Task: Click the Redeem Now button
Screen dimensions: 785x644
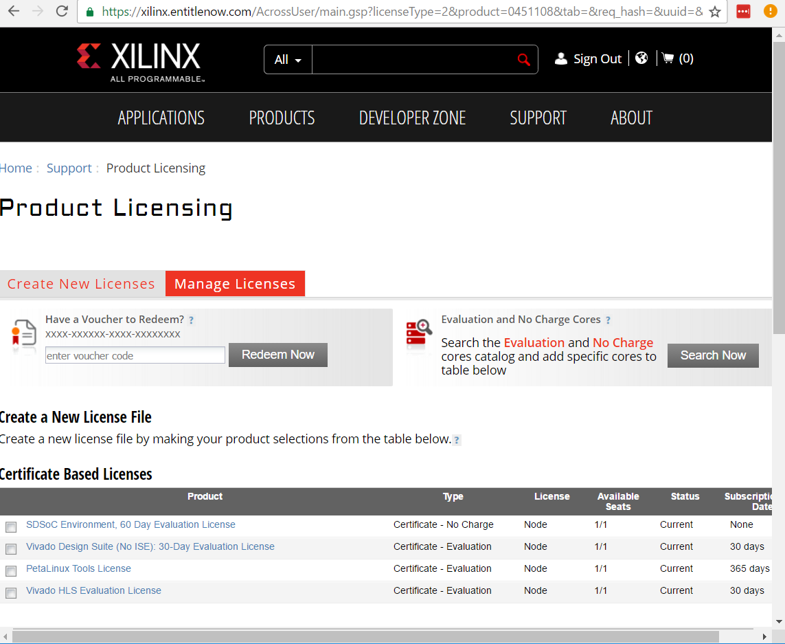Action: pyautogui.click(x=278, y=355)
